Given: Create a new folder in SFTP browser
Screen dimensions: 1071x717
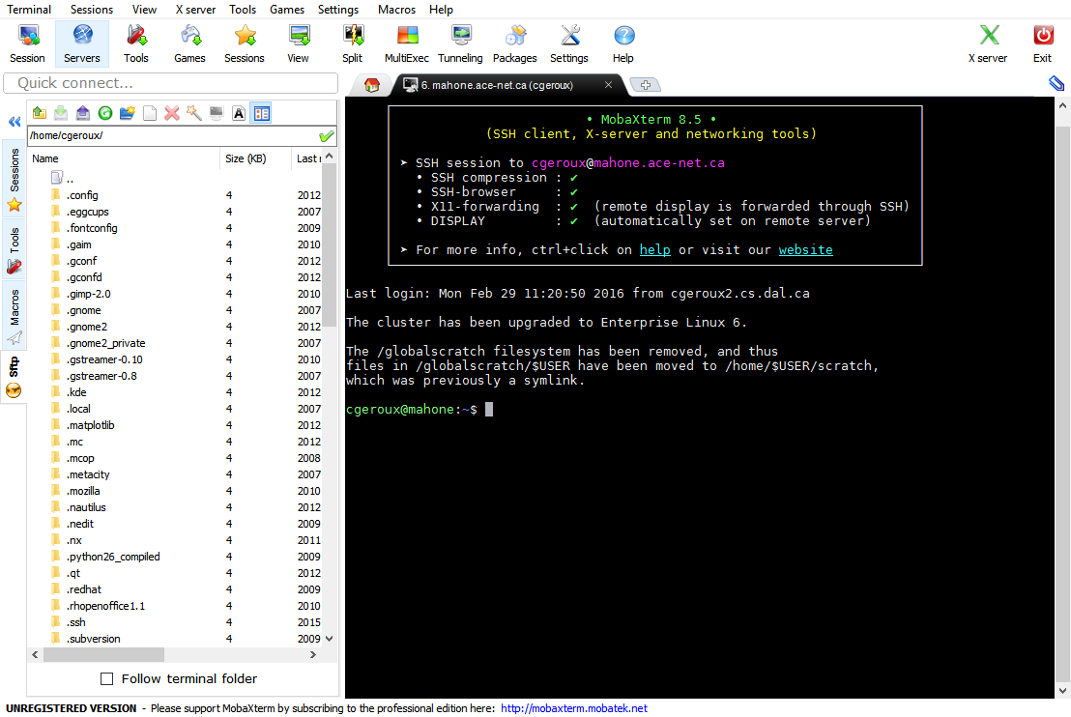Looking at the screenshot, I should (127, 113).
